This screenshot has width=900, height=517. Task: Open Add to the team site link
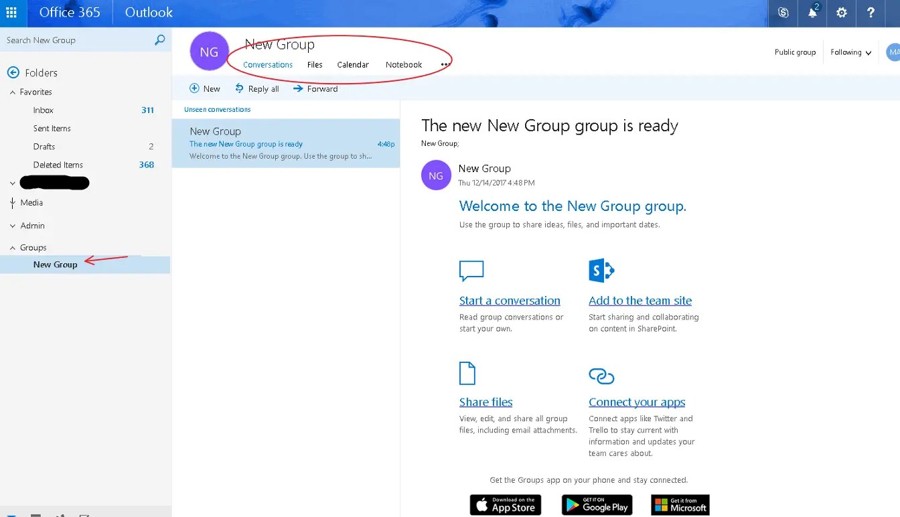point(640,300)
